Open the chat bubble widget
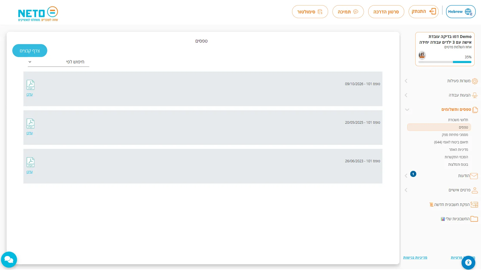The height and width of the screenshot is (270, 481). click(9, 259)
